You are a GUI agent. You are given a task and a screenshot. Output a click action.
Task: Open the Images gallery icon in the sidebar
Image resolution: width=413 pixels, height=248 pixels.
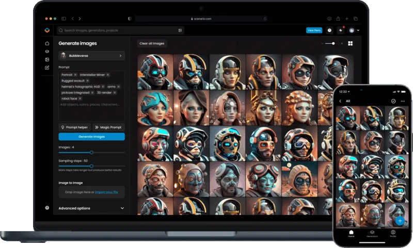tap(47, 59)
